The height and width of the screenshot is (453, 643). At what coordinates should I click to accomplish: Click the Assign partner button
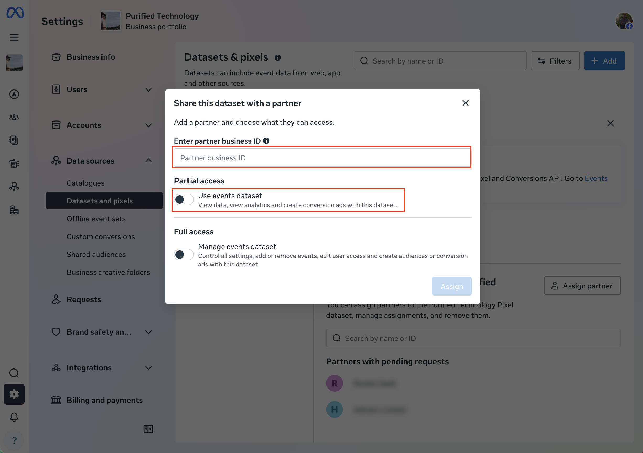[582, 286]
